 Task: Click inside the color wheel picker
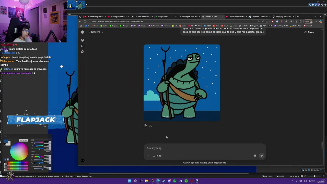[x=19, y=151]
